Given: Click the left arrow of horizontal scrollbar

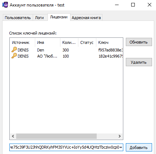Looking at the screenshot, I should [13, 136].
